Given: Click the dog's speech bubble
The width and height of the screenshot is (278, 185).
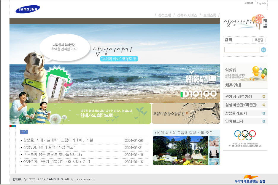Looking at the screenshot, I should click(65, 47).
